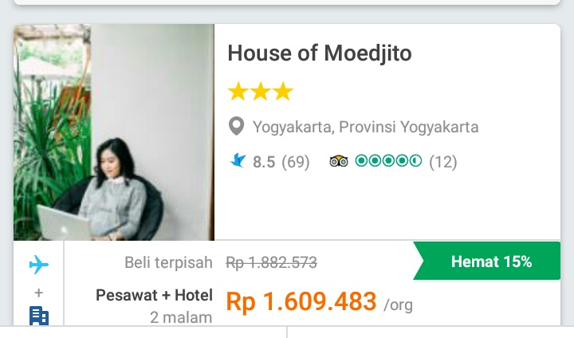Click the hotel building icon

(38, 316)
